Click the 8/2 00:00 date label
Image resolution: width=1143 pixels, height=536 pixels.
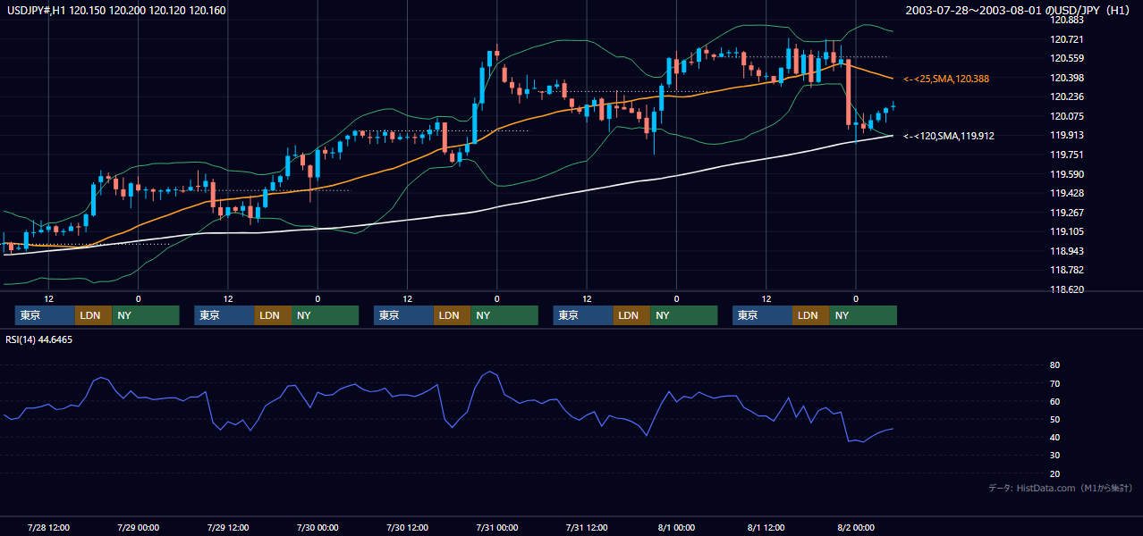(856, 527)
